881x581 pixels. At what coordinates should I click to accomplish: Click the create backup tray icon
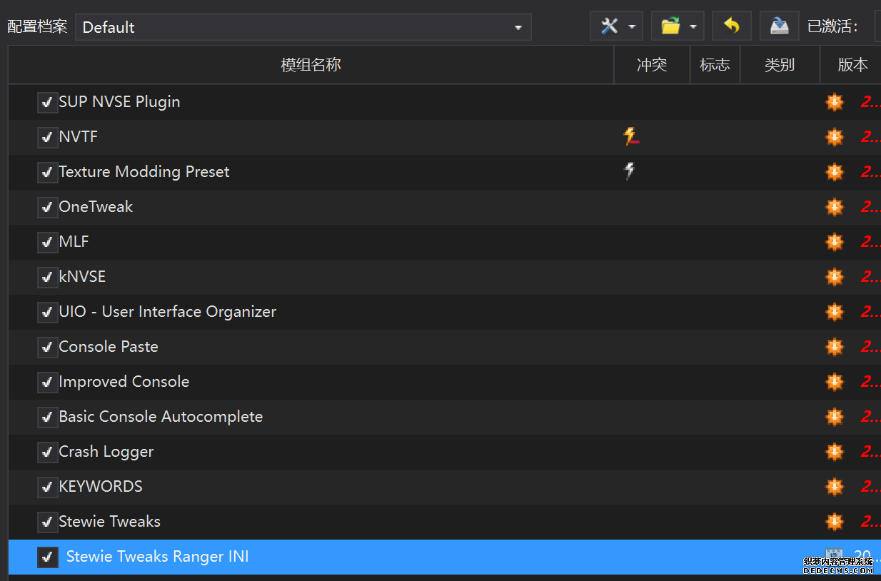pyautogui.click(x=779, y=27)
